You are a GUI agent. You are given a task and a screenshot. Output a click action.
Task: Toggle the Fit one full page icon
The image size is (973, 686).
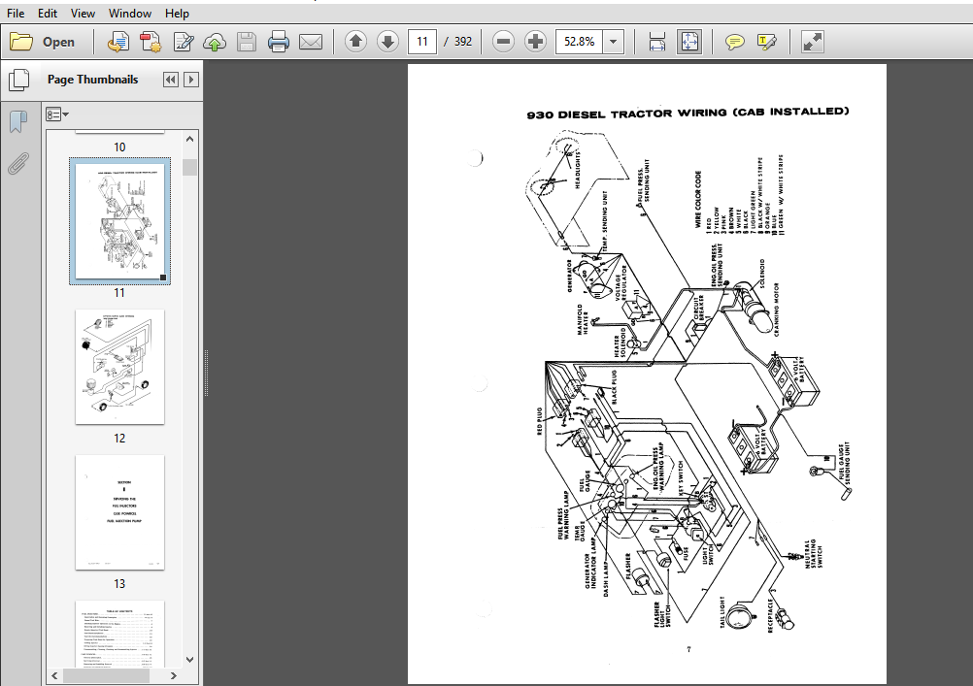[x=689, y=42]
